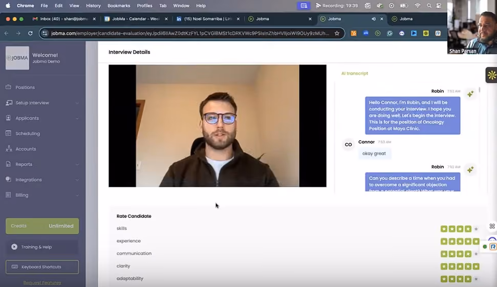Follow the Request Features link
The height and width of the screenshot is (287, 497).
42,283
